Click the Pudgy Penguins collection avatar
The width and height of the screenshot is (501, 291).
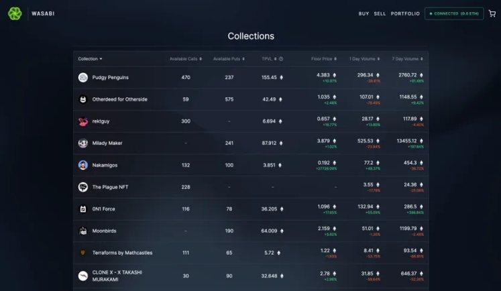click(x=83, y=77)
